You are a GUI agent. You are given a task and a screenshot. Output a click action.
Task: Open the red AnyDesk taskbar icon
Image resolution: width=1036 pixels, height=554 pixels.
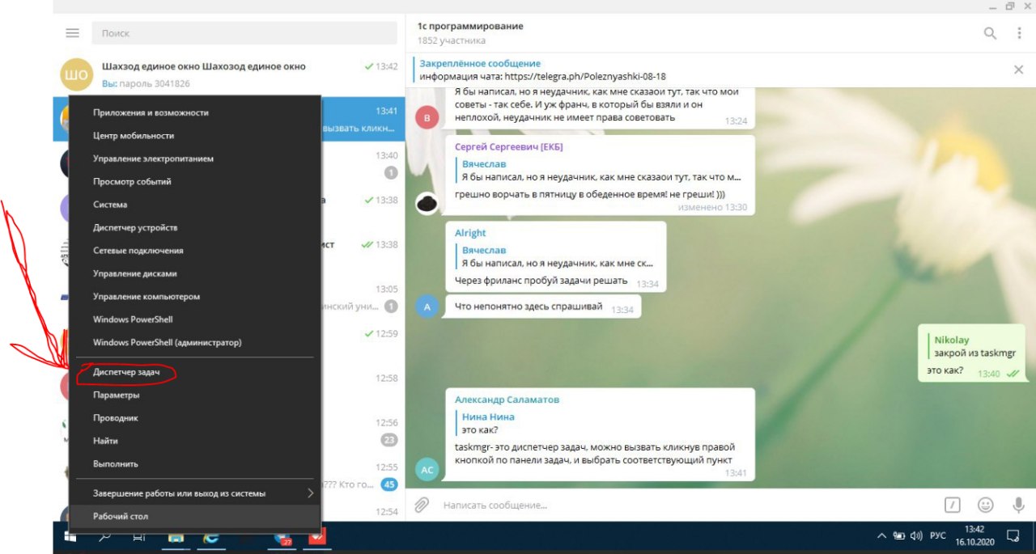point(316,537)
